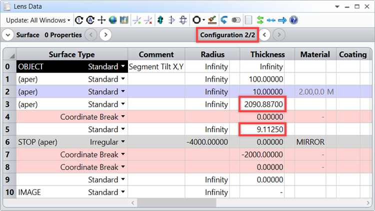Open Irregular type dropdown on STOP row 6

click(123, 141)
